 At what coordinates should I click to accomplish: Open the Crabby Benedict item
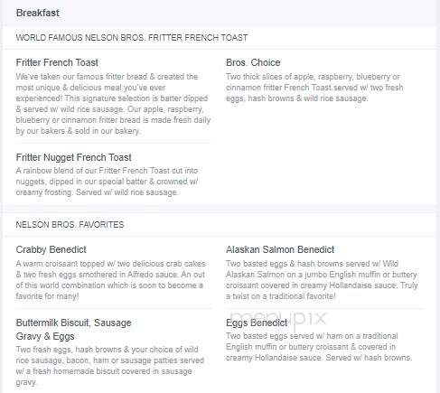tap(51, 249)
